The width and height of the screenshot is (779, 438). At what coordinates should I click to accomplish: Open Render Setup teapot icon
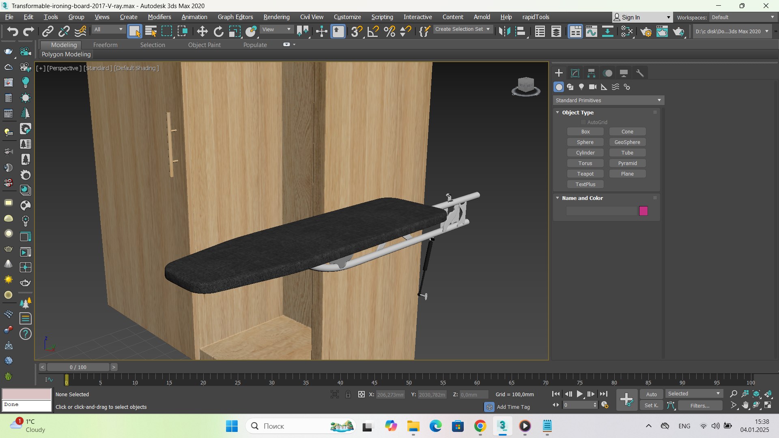[646, 31]
